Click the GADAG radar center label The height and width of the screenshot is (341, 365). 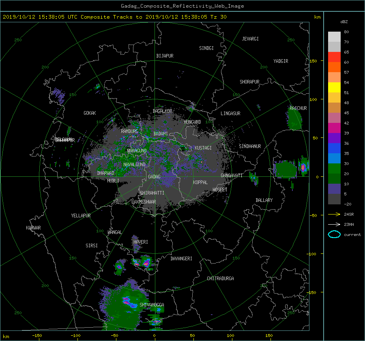point(154,177)
